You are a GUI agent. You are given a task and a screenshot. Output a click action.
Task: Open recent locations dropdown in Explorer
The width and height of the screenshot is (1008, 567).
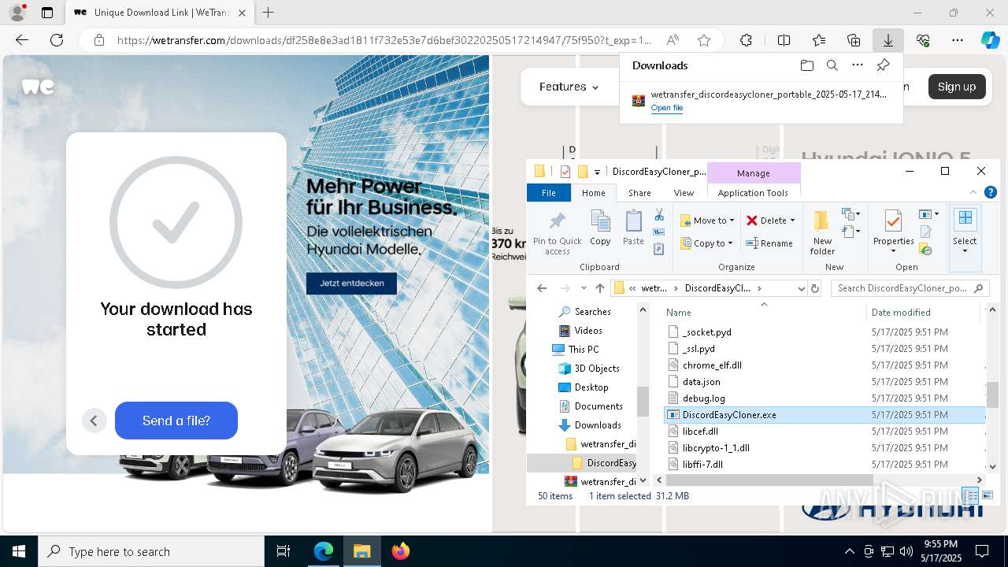click(583, 288)
